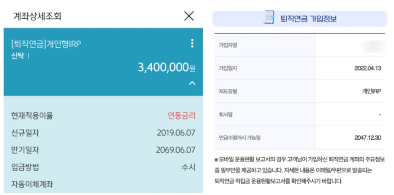Click the 퇴직연금 가입정보 header banner
This screenshot has width=394, height=195.
pos(300,19)
